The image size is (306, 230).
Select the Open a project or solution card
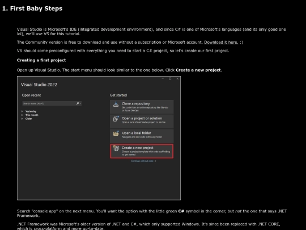(142, 122)
